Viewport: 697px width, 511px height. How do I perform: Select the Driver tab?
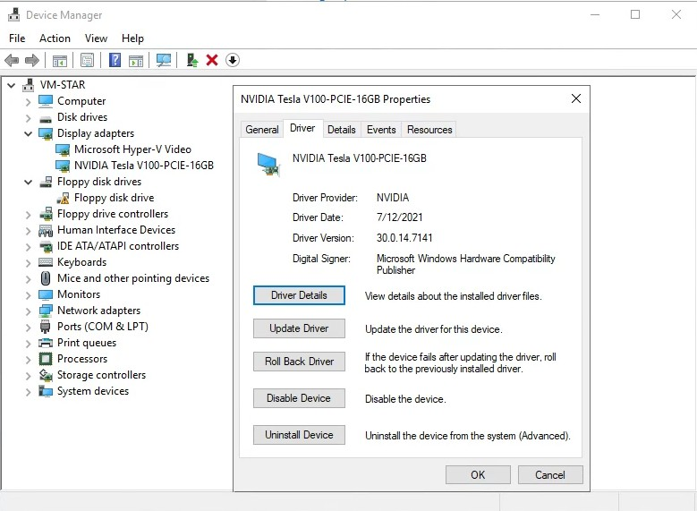[x=302, y=128]
